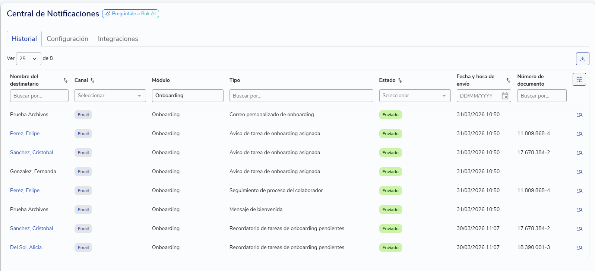Open the Del Sol, Alicia recipient link

pos(26,247)
